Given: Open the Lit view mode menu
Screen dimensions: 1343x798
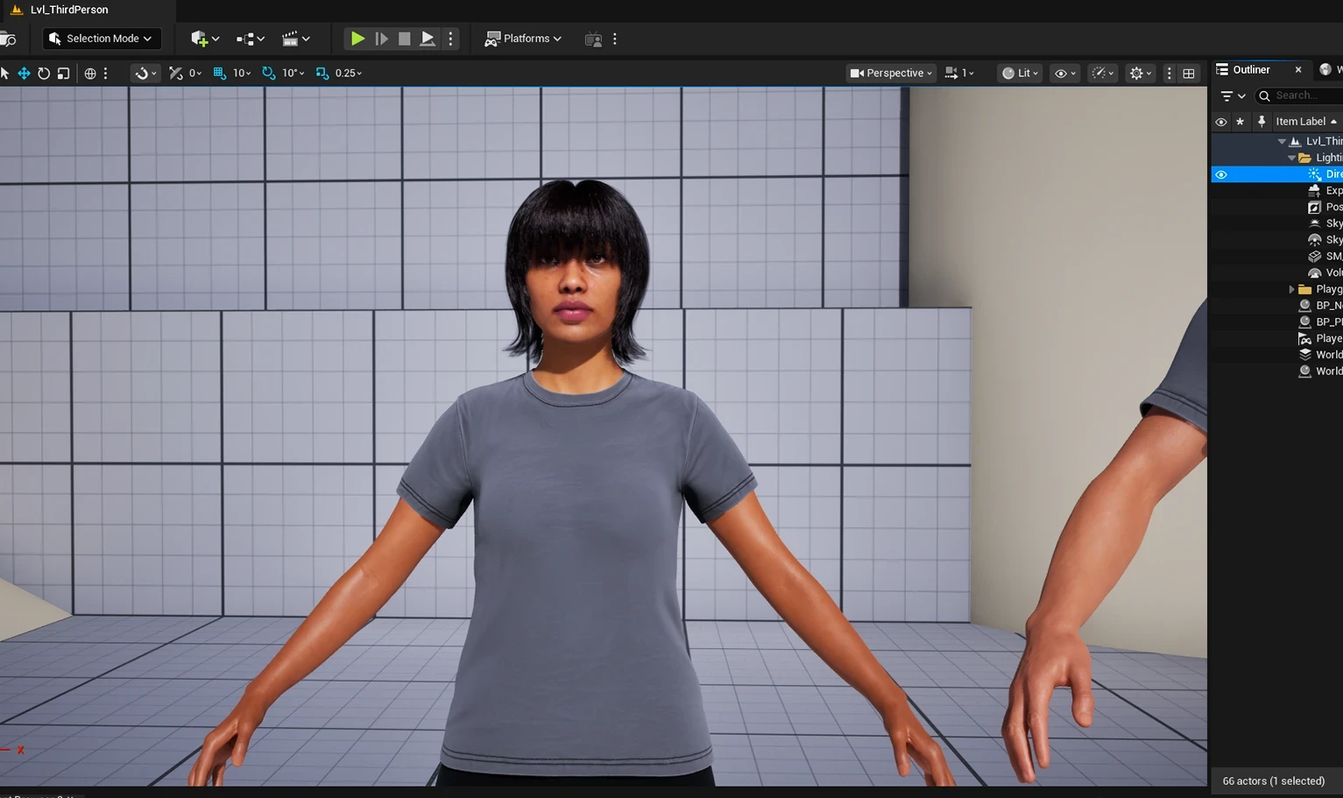Looking at the screenshot, I should tap(1021, 74).
